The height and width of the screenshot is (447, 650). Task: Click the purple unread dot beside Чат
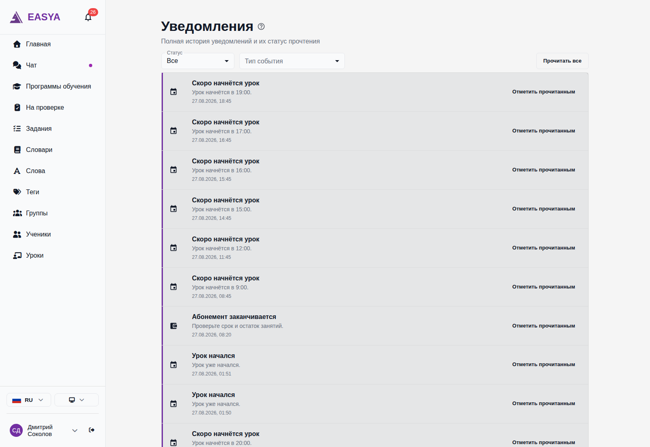tap(91, 65)
